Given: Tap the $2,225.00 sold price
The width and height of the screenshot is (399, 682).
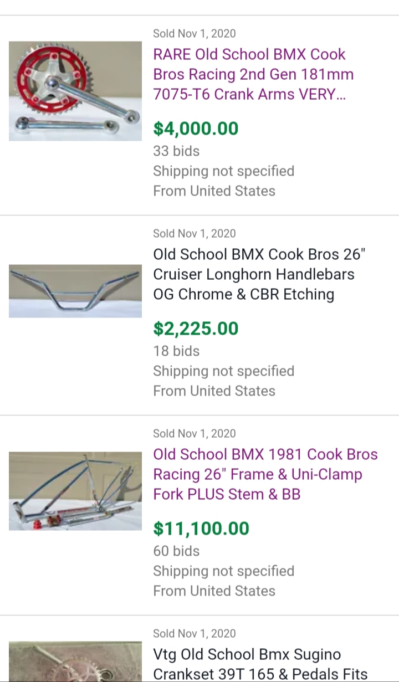Looking at the screenshot, I should coord(196,329).
